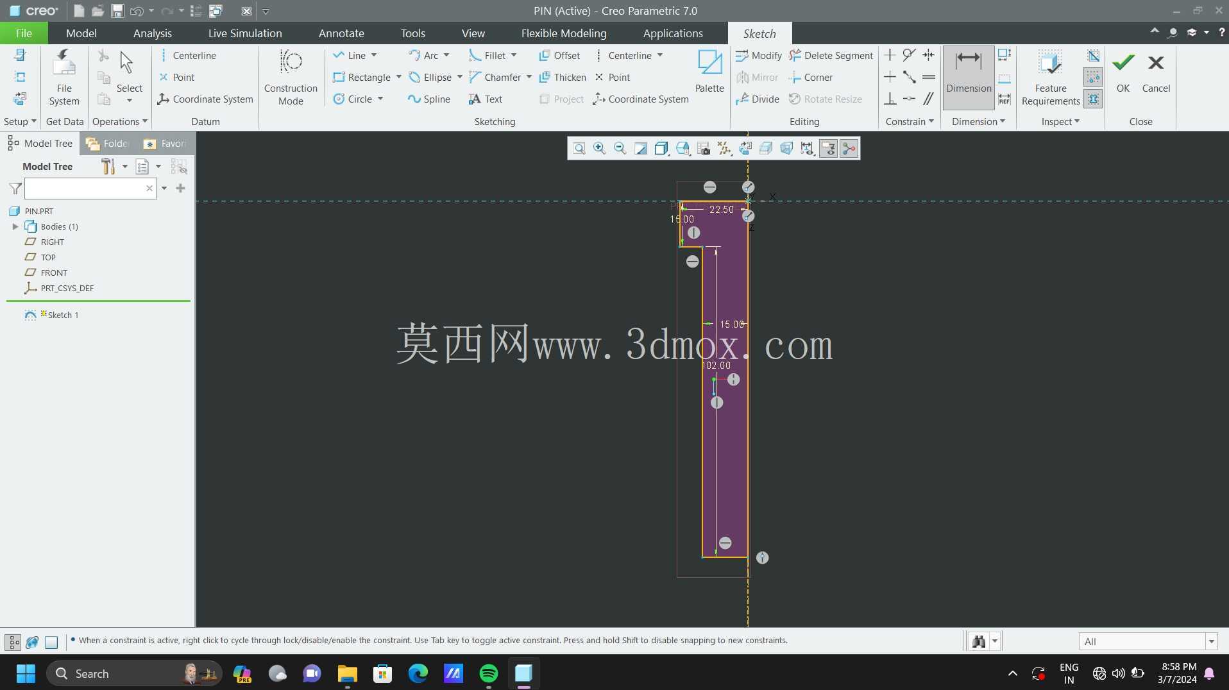Click Repaint in the graphics toolbar
1229x690 pixels.
[x=640, y=149]
